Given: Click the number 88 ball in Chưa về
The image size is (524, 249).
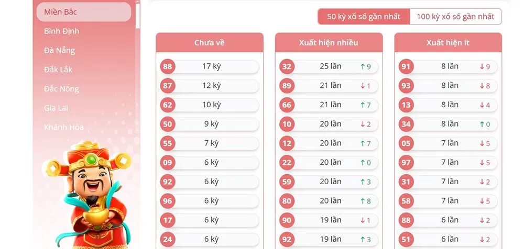Looking at the screenshot, I should pyautogui.click(x=167, y=66).
